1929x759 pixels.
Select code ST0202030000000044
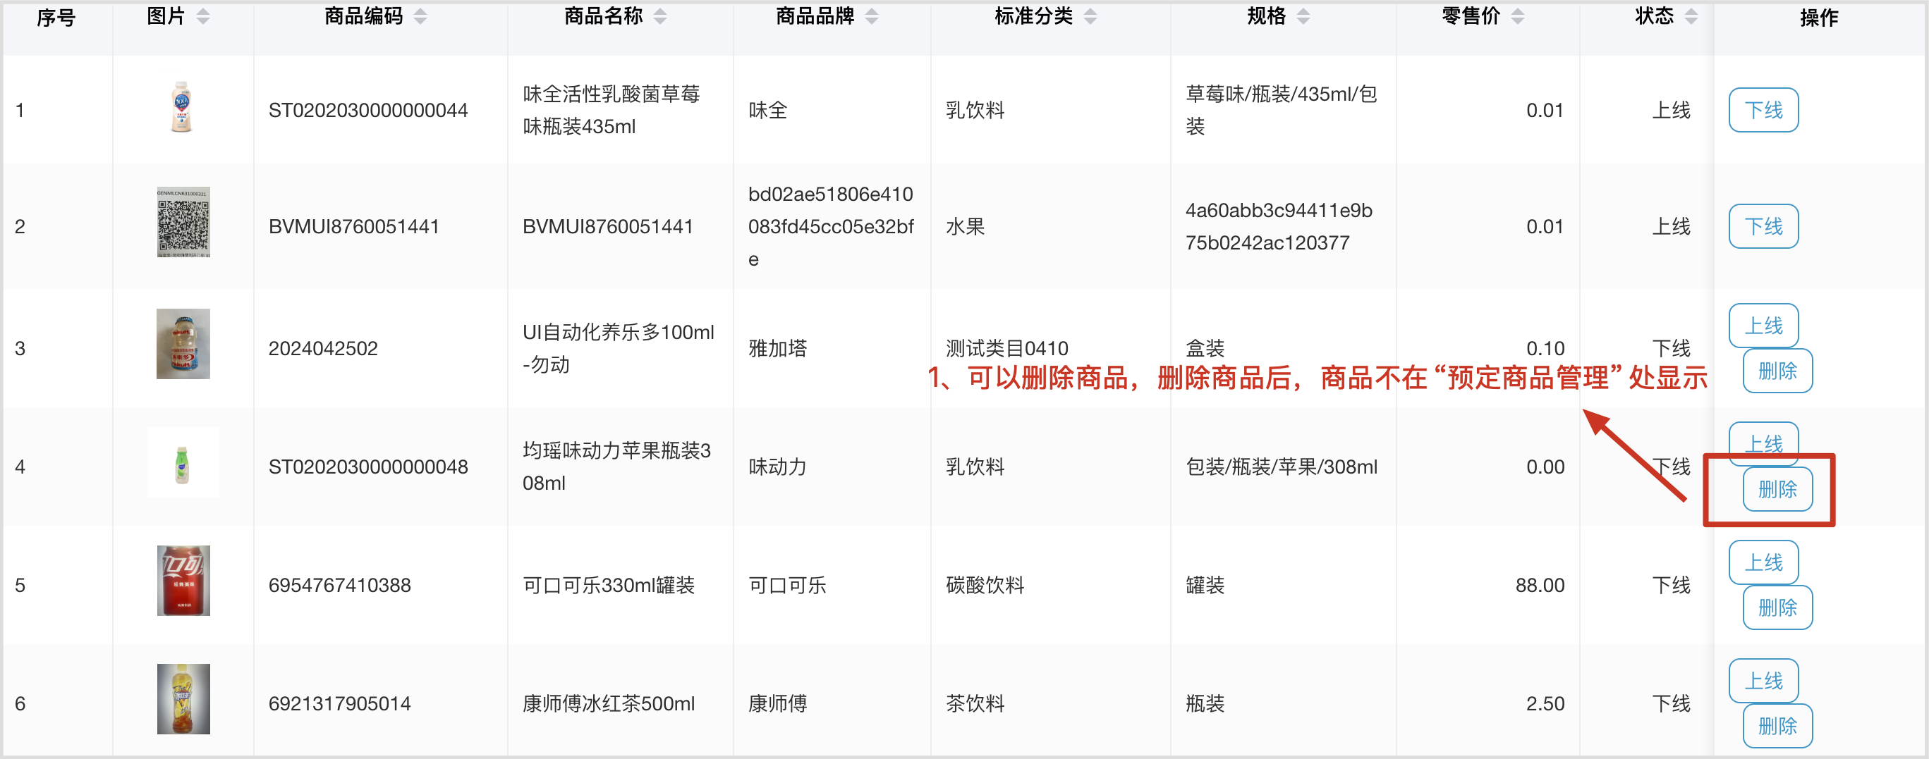click(x=367, y=110)
